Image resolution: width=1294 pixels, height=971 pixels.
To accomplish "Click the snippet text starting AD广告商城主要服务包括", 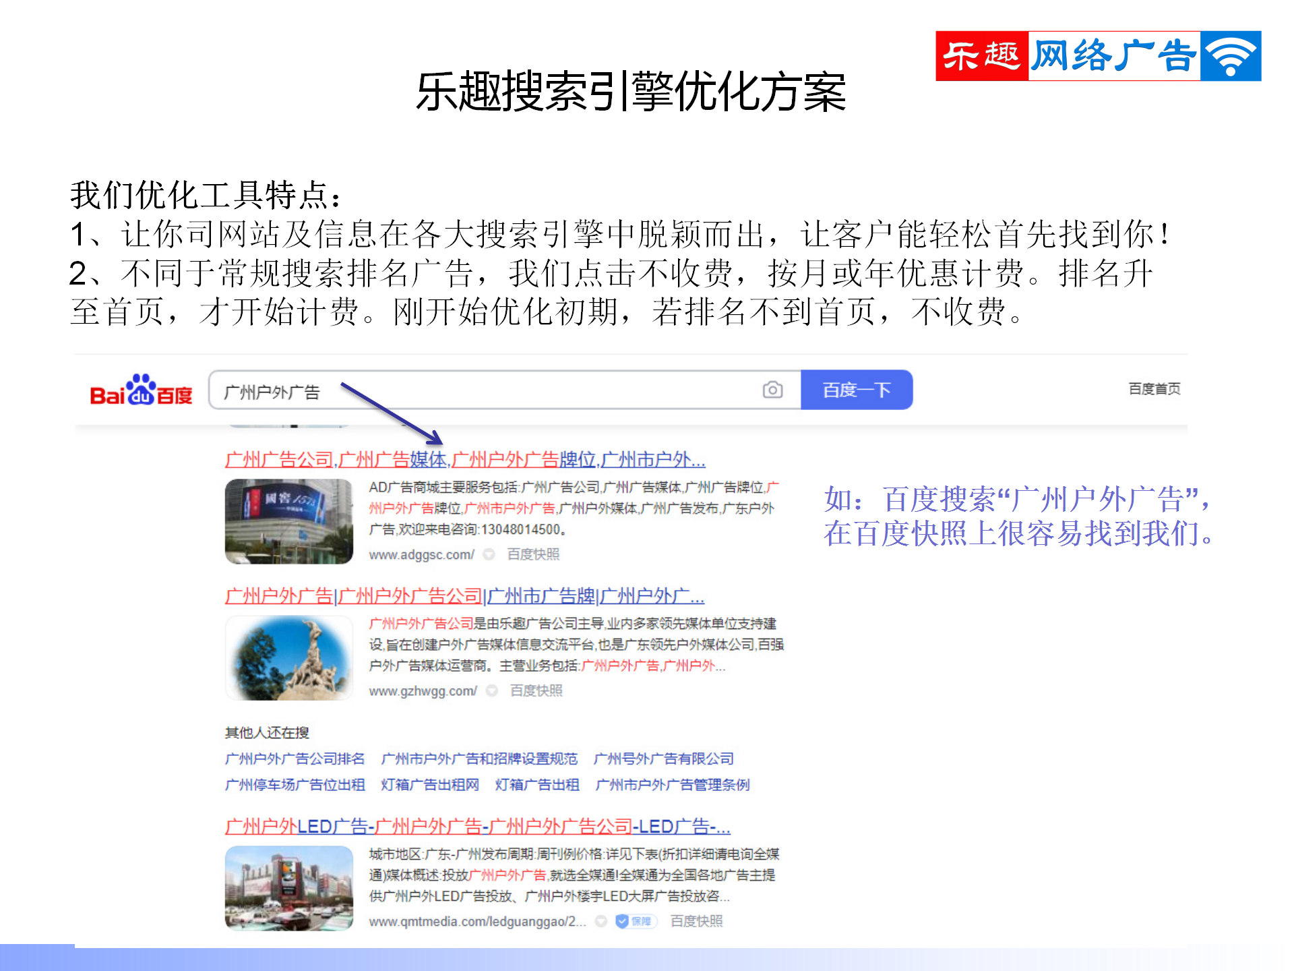I will click(574, 508).
